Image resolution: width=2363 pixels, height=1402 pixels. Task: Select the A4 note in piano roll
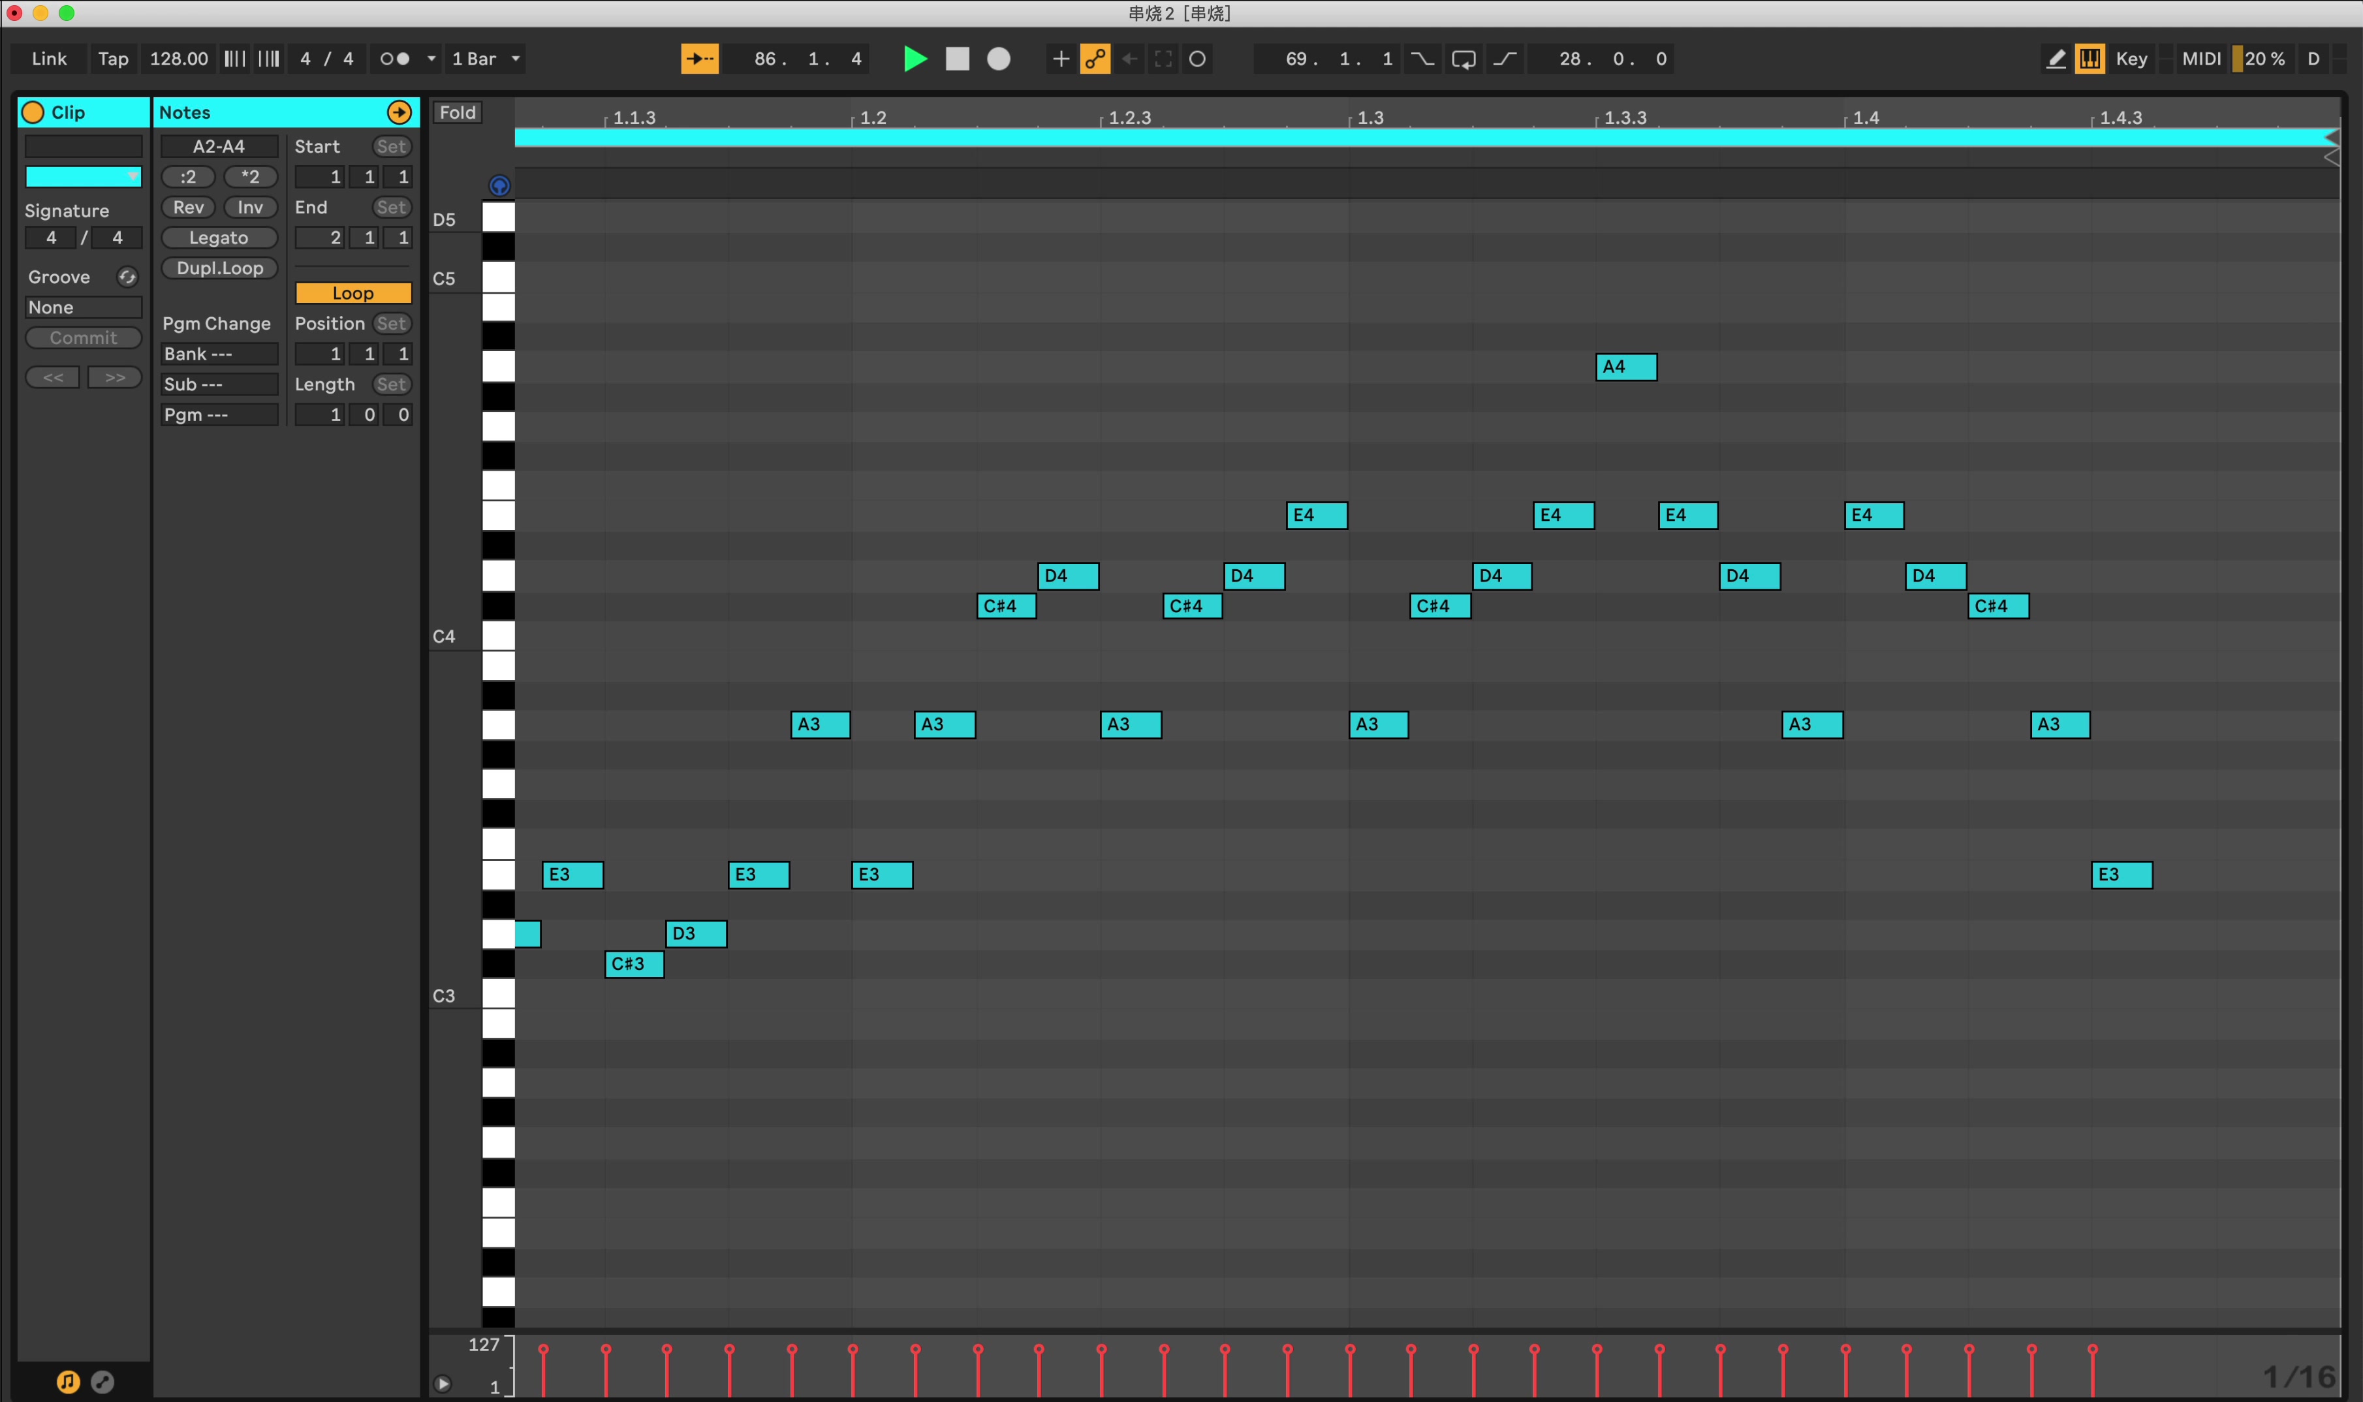click(x=1626, y=367)
